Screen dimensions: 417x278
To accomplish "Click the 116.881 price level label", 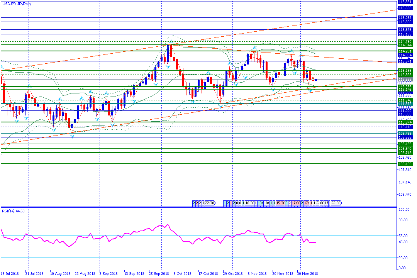I will (x=405, y=2).
